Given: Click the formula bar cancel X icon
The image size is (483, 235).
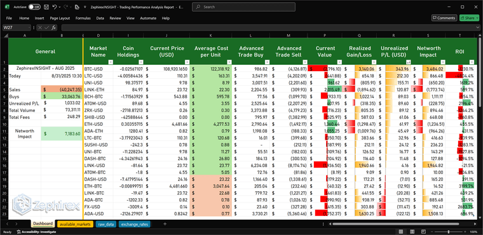Looking at the screenshot, I should coord(40,28).
